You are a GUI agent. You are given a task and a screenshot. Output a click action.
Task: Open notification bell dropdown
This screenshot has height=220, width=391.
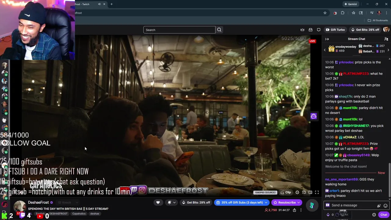pos(171,202)
